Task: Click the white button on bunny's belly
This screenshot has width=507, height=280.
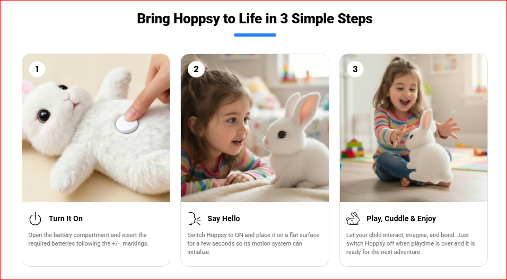Action: (x=127, y=124)
